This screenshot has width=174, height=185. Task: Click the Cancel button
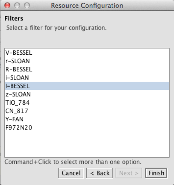coord(71,173)
